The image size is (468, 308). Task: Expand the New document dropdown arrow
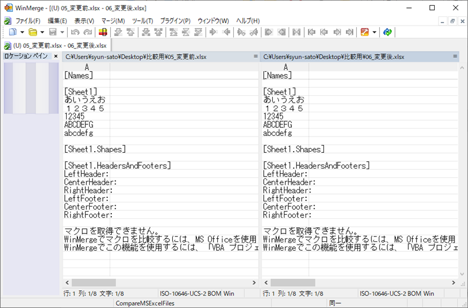pyautogui.click(x=22, y=32)
